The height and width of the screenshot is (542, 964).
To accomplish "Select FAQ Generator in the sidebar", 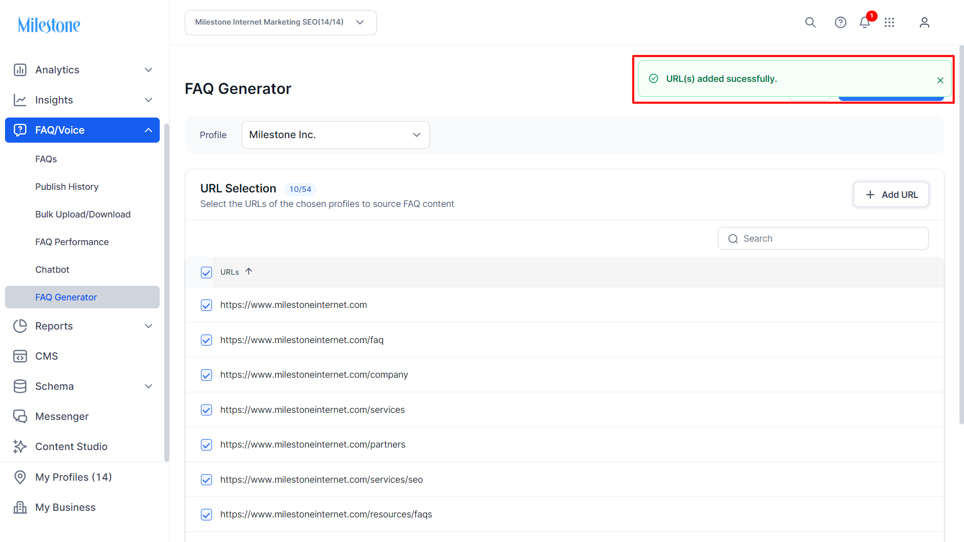I will click(82, 297).
